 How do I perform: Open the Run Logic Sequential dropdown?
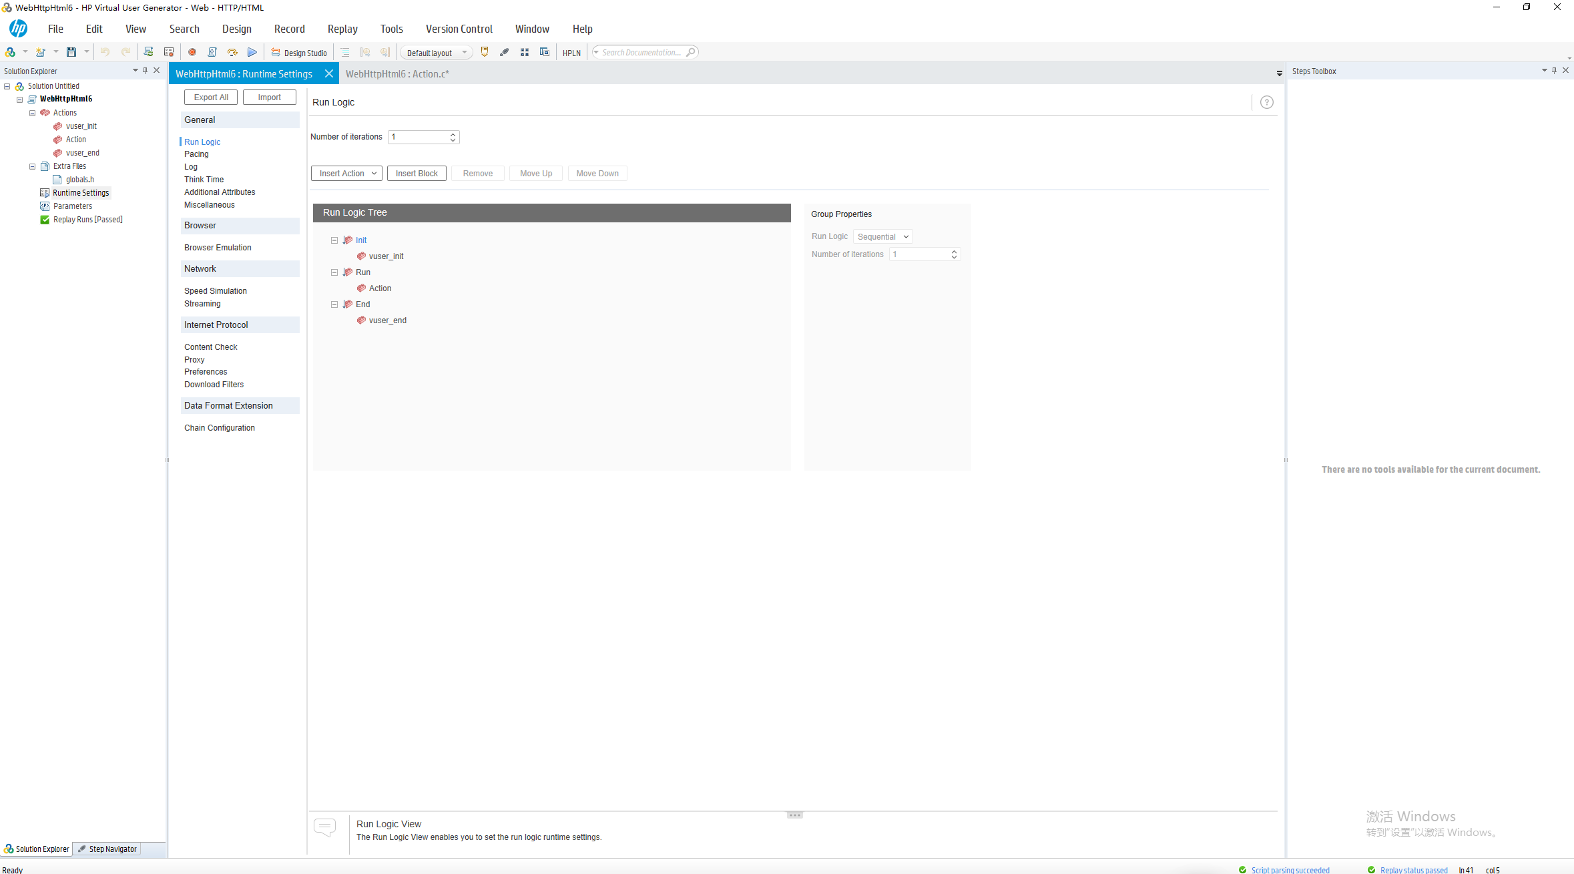click(x=882, y=237)
